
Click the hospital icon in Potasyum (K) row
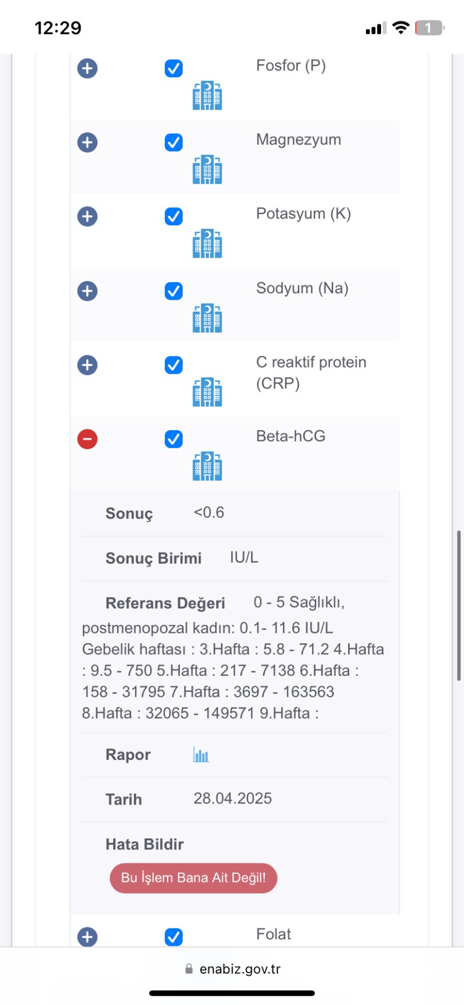tap(207, 244)
